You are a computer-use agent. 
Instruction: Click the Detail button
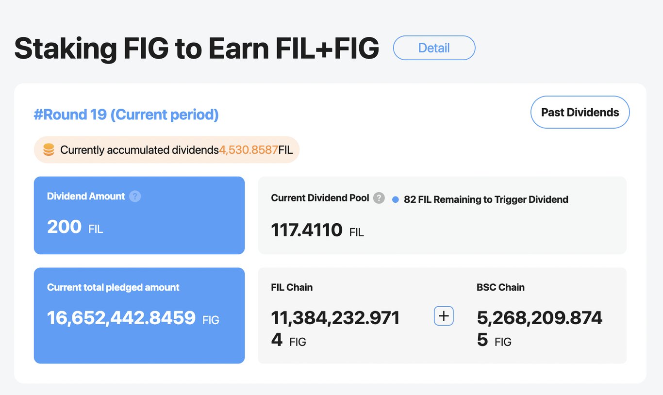pyautogui.click(x=434, y=48)
